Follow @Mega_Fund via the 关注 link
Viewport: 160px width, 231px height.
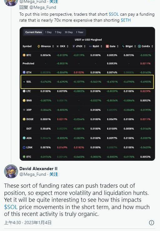(53, 174)
